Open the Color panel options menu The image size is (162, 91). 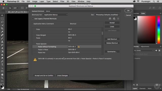[x=160, y=13]
